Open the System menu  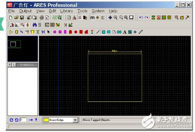tap(98, 11)
